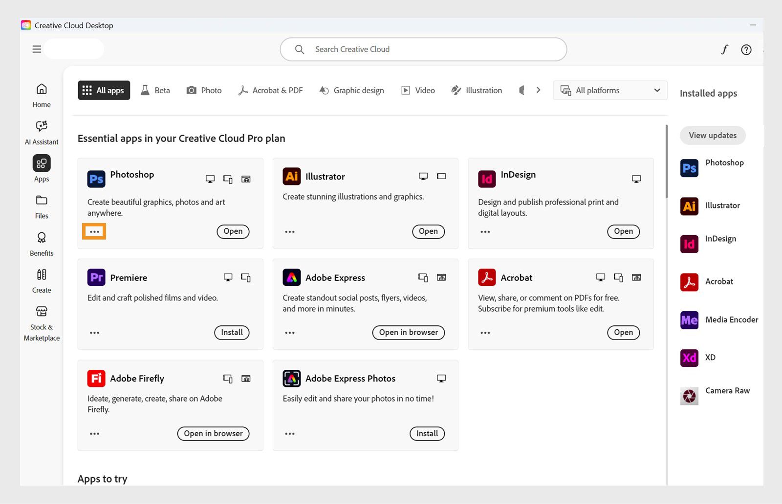The width and height of the screenshot is (782, 504).
Task: Open more options for Premiere card
Action: coord(94,333)
